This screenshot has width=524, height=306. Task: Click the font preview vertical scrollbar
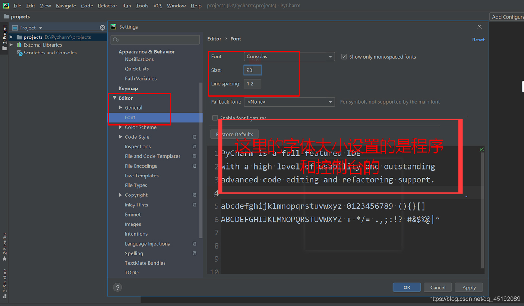click(x=482, y=211)
